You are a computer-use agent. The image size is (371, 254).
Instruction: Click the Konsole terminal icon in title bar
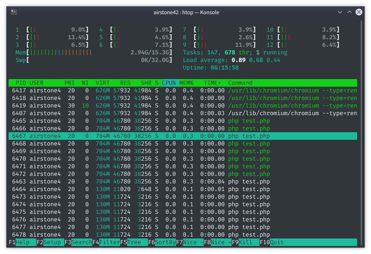(x=14, y=12)
